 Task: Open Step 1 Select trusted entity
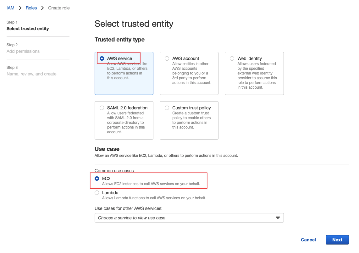(x=28, y=29)
